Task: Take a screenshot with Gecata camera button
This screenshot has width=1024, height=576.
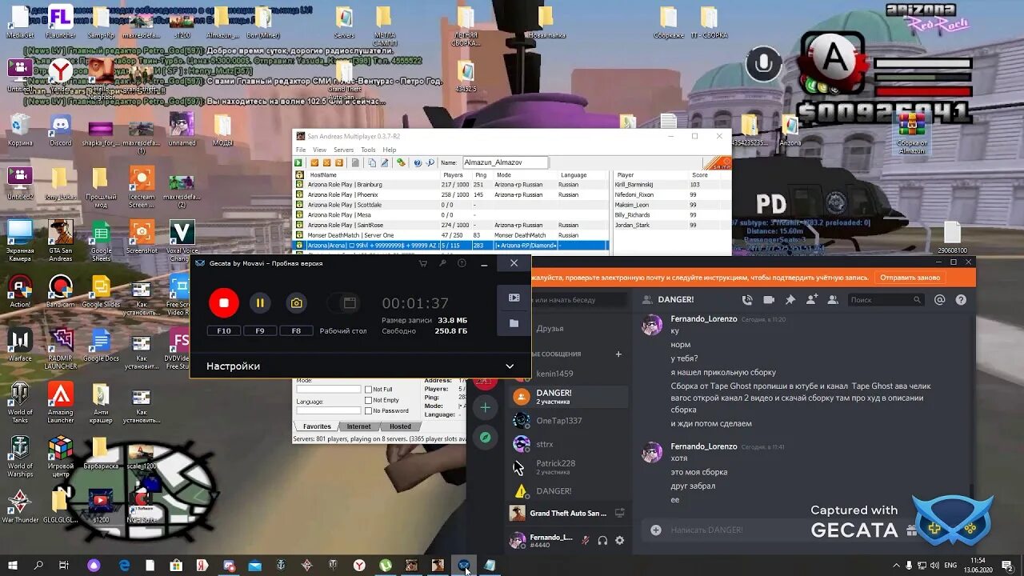Action: pos(296,303)
